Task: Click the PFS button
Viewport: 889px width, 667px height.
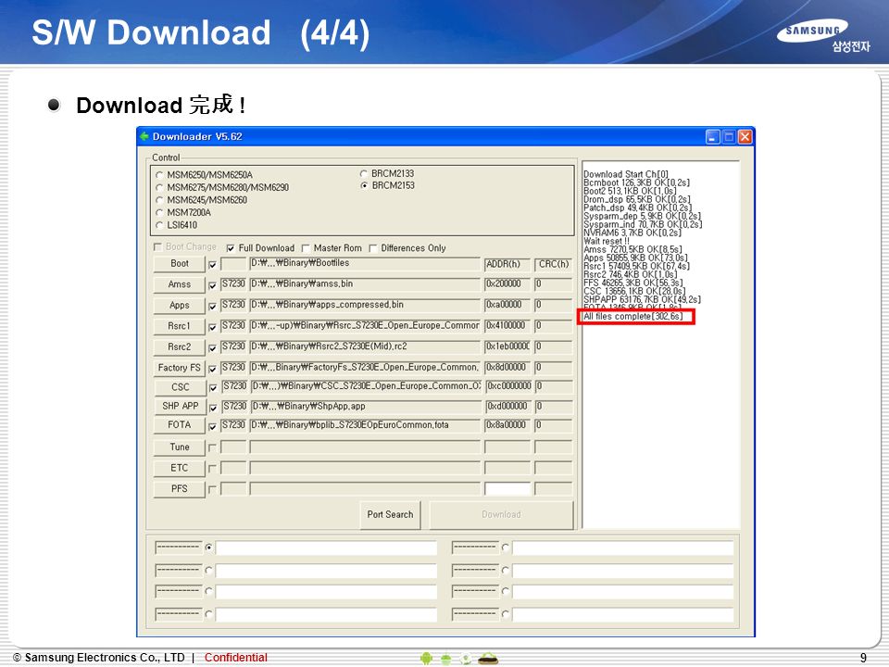Action: 179,489
